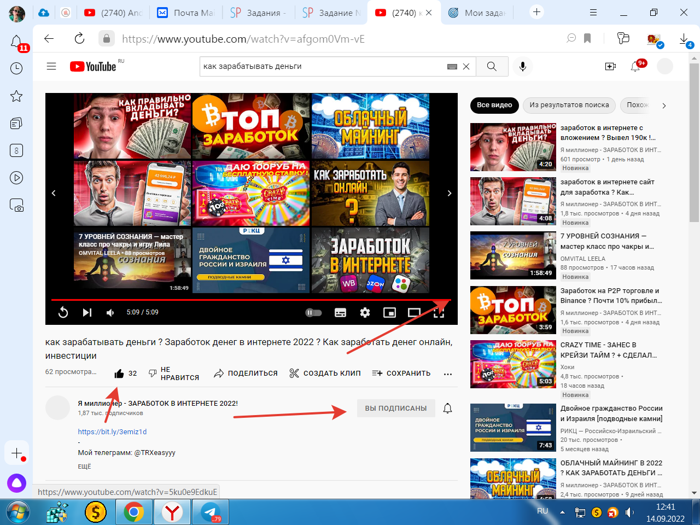Open the channel notification bell settings
The image size is (700, 525).
pos(447,408)
